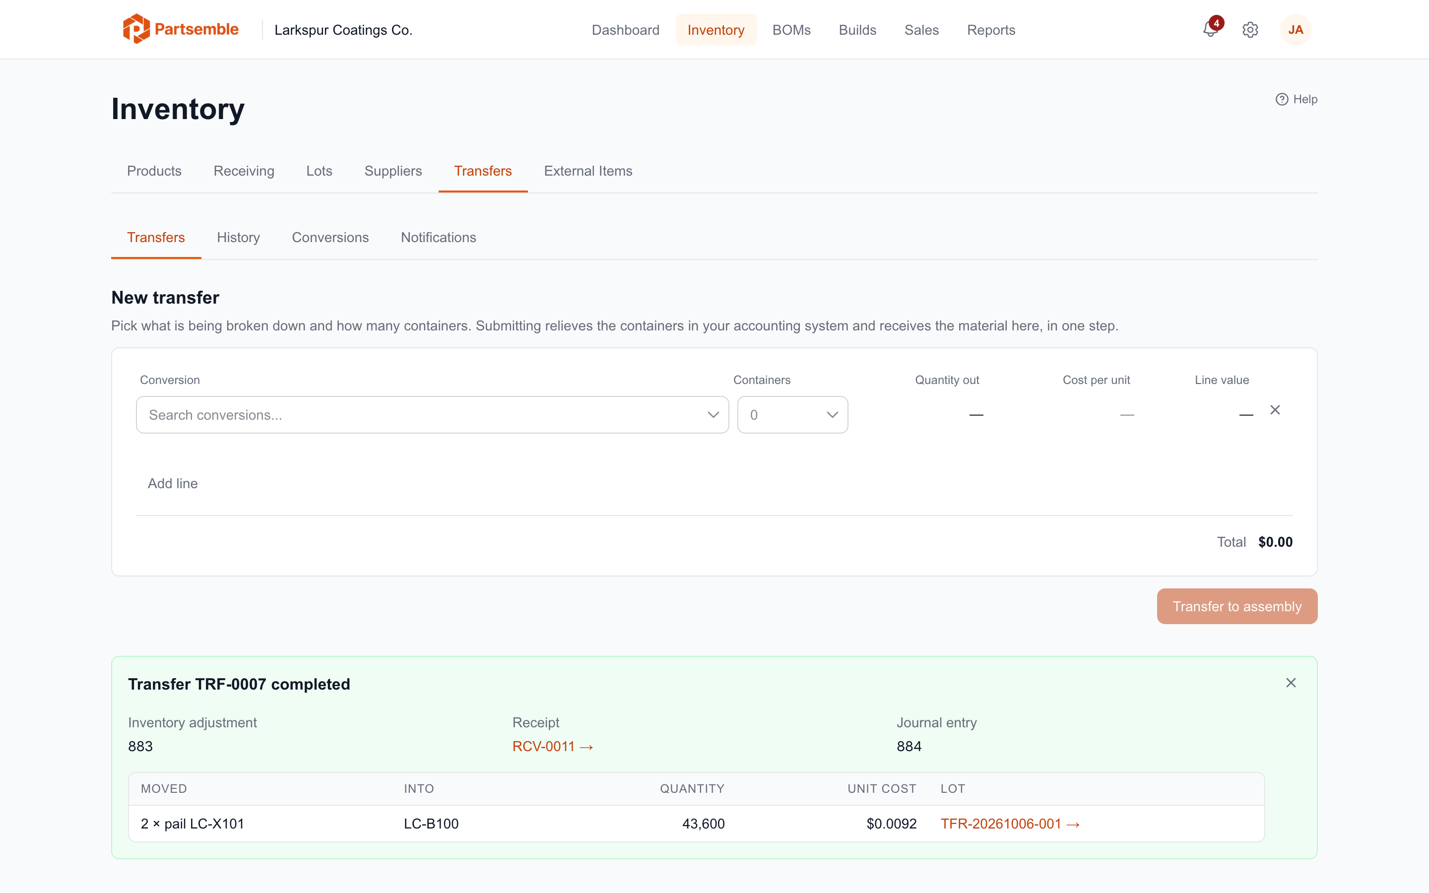
Task: Click Inventory adjustment number 883
Action: (140, 747)
